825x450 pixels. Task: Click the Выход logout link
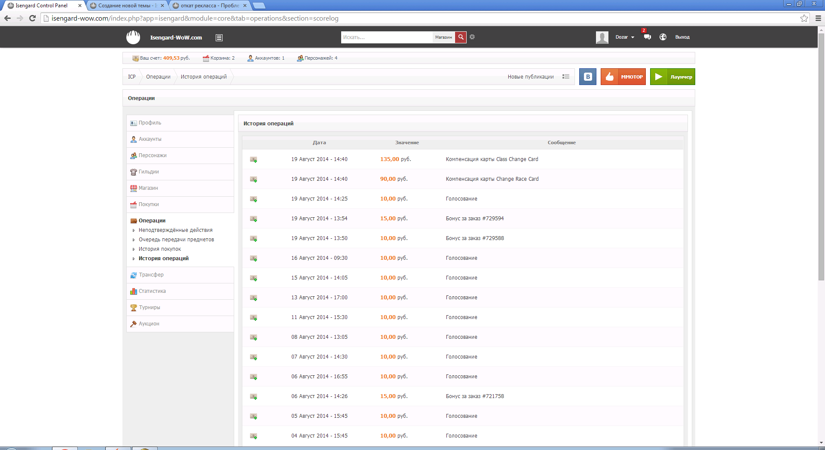[682, 37]
